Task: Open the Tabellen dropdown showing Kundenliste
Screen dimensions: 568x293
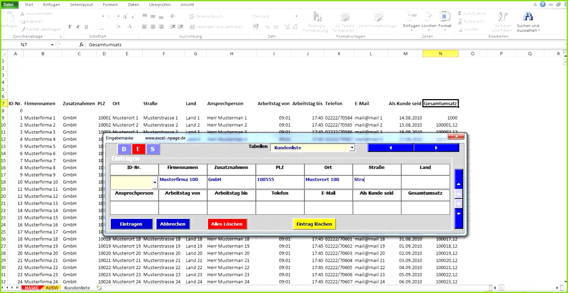Action: tap(352, 148)
